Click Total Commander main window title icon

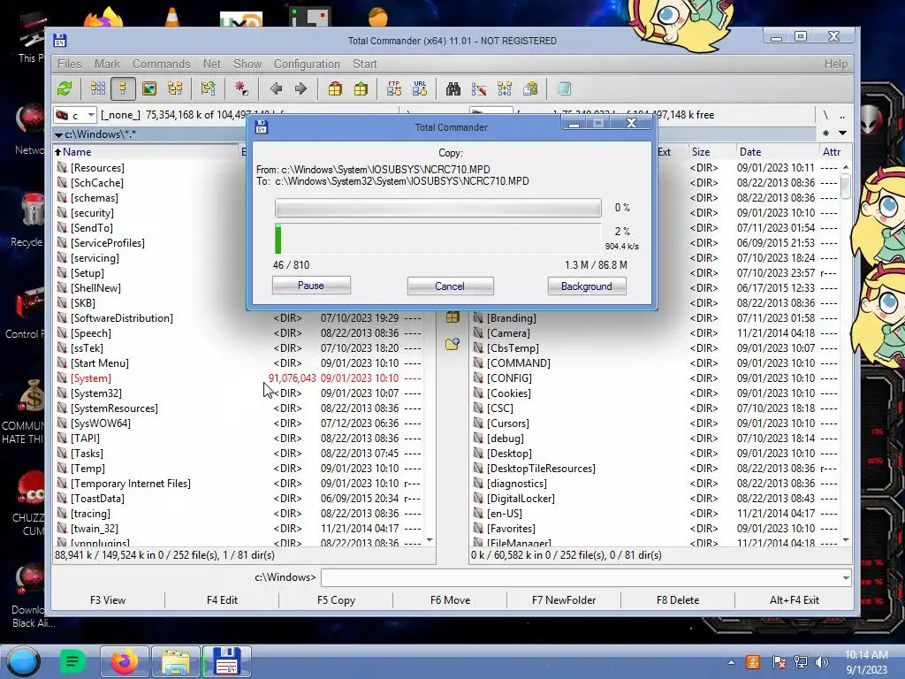pos(60,41)
